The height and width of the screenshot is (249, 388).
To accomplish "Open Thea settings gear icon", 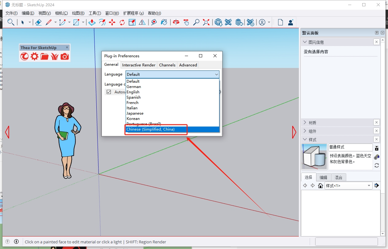I will (35, 56).
